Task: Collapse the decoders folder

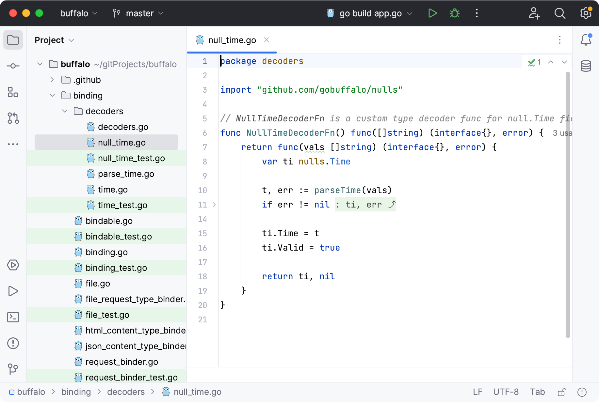Action: pos(65,111)
